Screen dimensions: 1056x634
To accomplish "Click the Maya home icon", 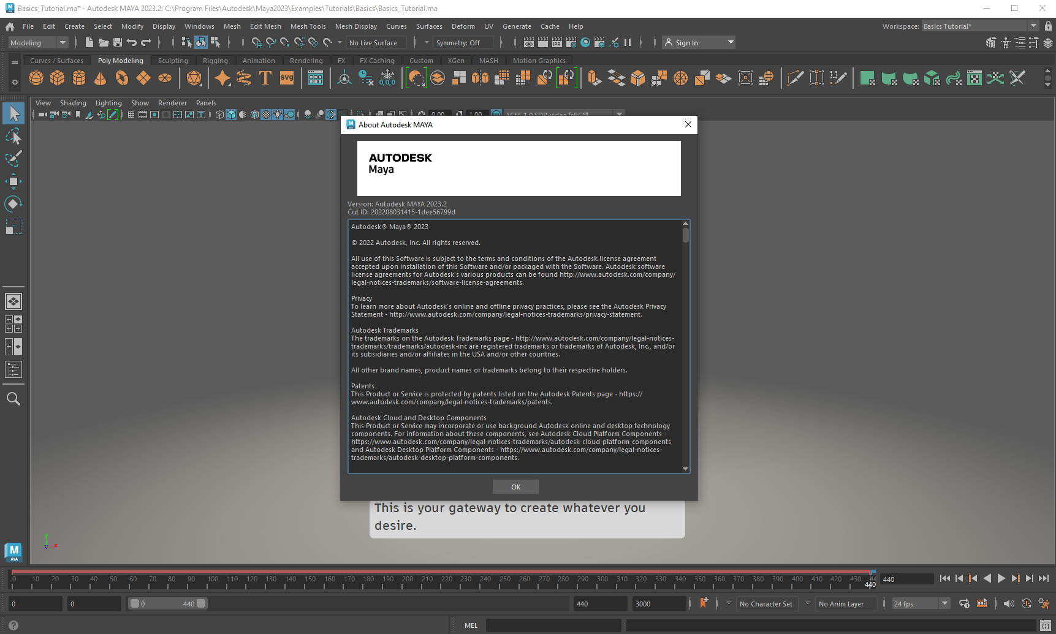I will coord(10,26).
